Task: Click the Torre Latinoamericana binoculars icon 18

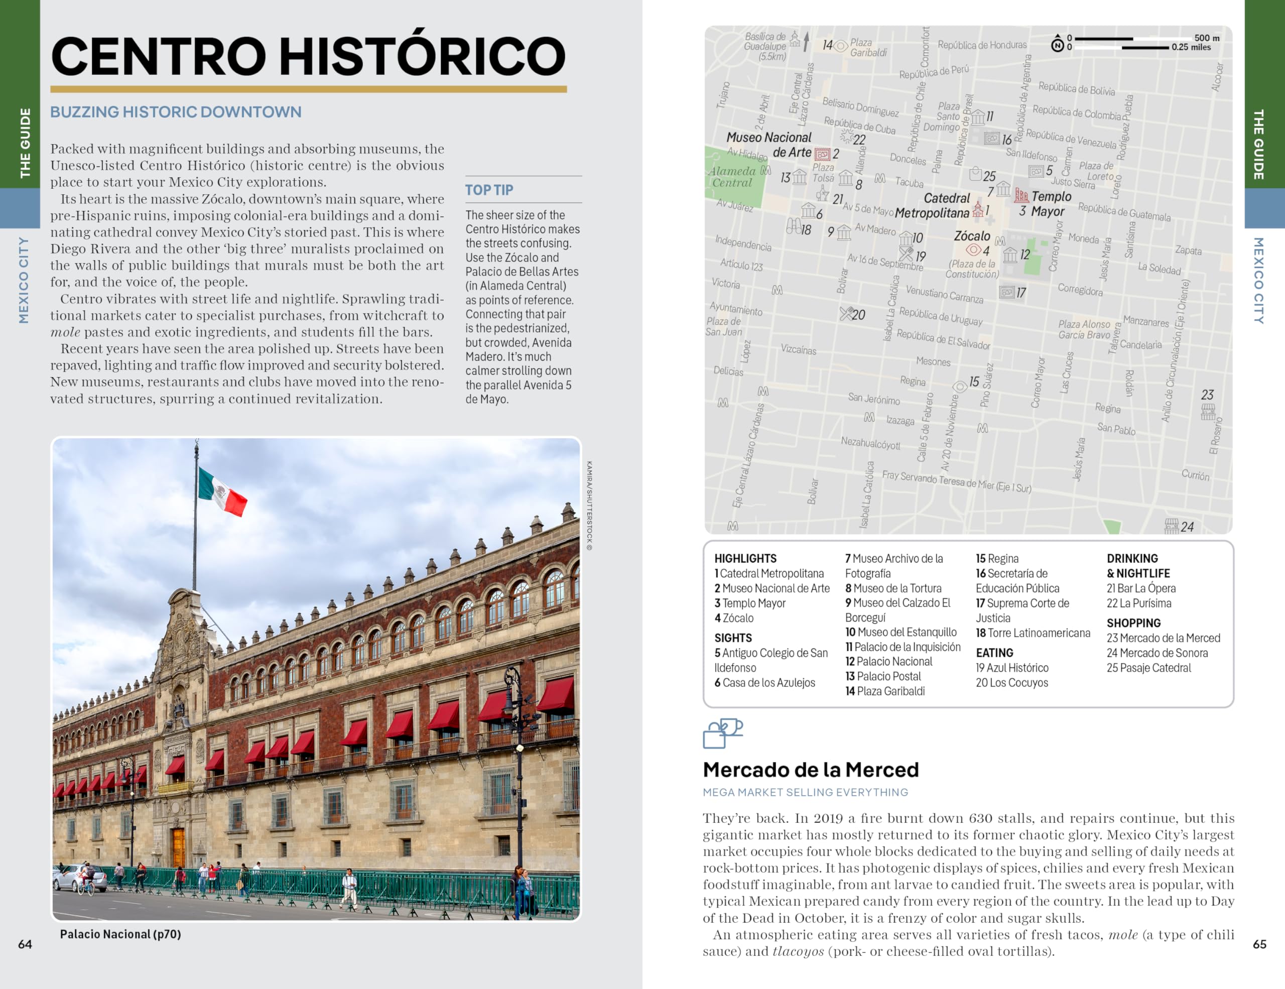Action: tap(793, 226)
